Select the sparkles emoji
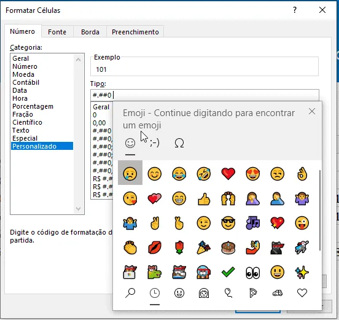Image resolution: width=339 pixels, height=320 pixels. click(x=302, y=272)
